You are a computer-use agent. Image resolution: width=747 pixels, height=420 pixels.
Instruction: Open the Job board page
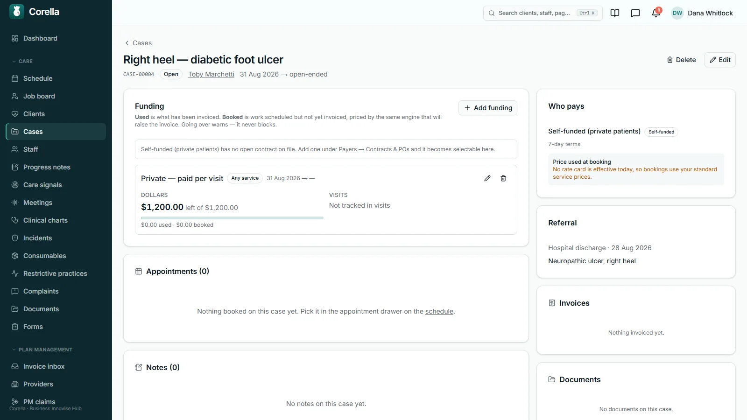coord(56,96)
